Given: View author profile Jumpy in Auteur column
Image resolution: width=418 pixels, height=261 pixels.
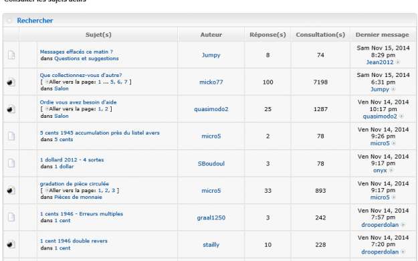Looking at the screenshot, I should [x=211, y=56].
